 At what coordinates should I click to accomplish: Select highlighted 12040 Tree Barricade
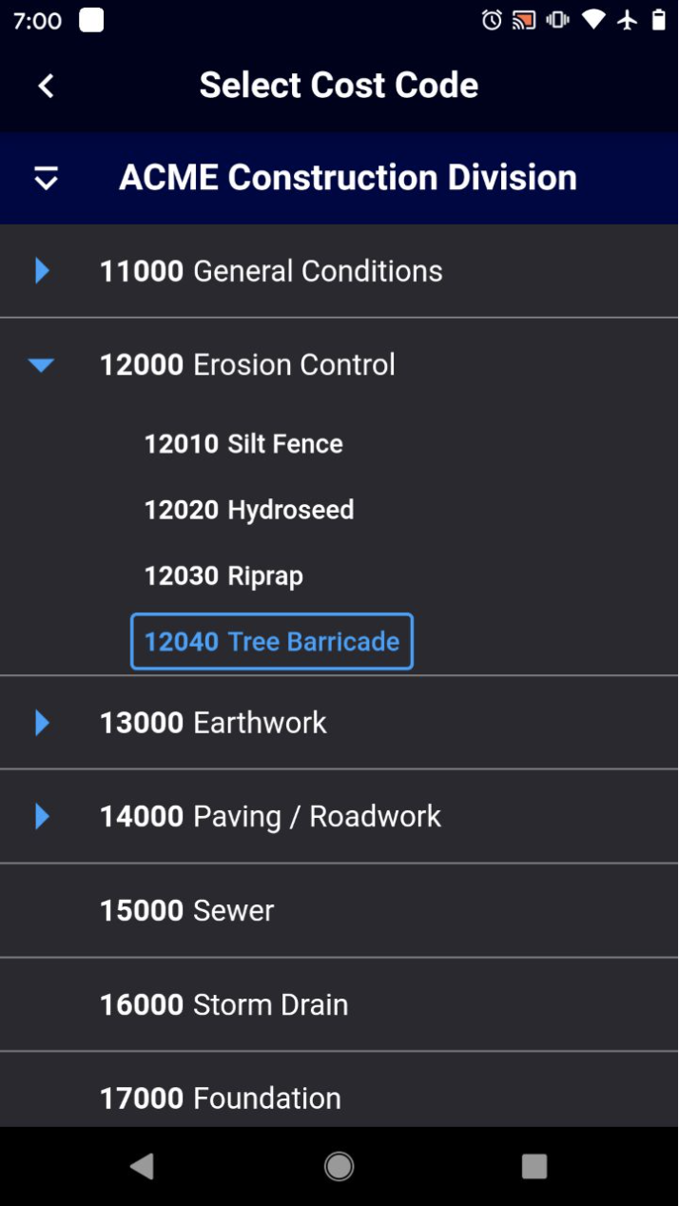pos(272,641)
